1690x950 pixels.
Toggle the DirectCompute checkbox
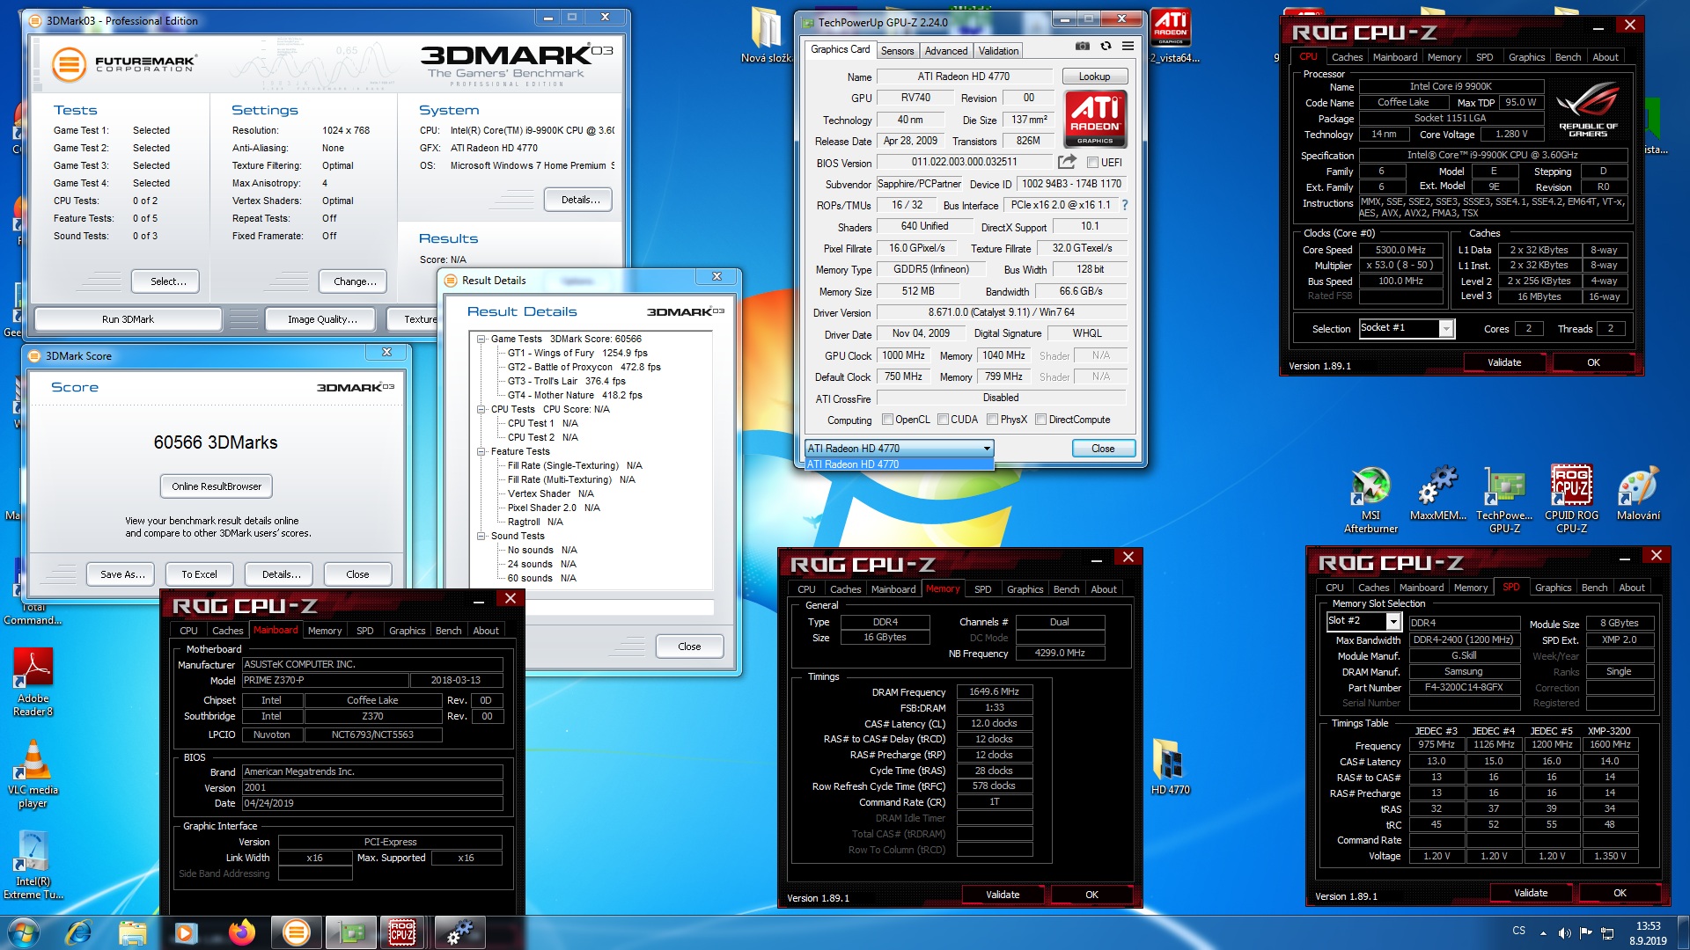(1040, 420)
